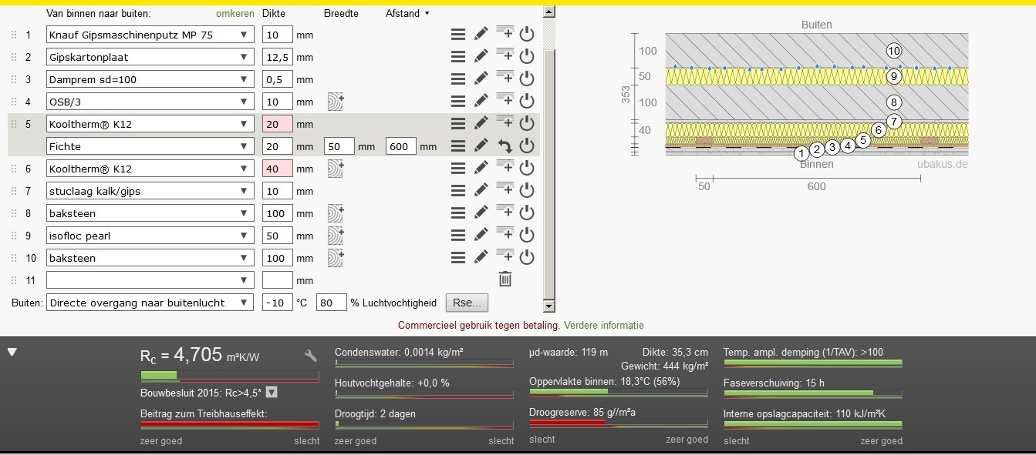This screenshot has height=455, width=1036.
Task: Open empty material dropdown in row 11
Action: [150, 280]
